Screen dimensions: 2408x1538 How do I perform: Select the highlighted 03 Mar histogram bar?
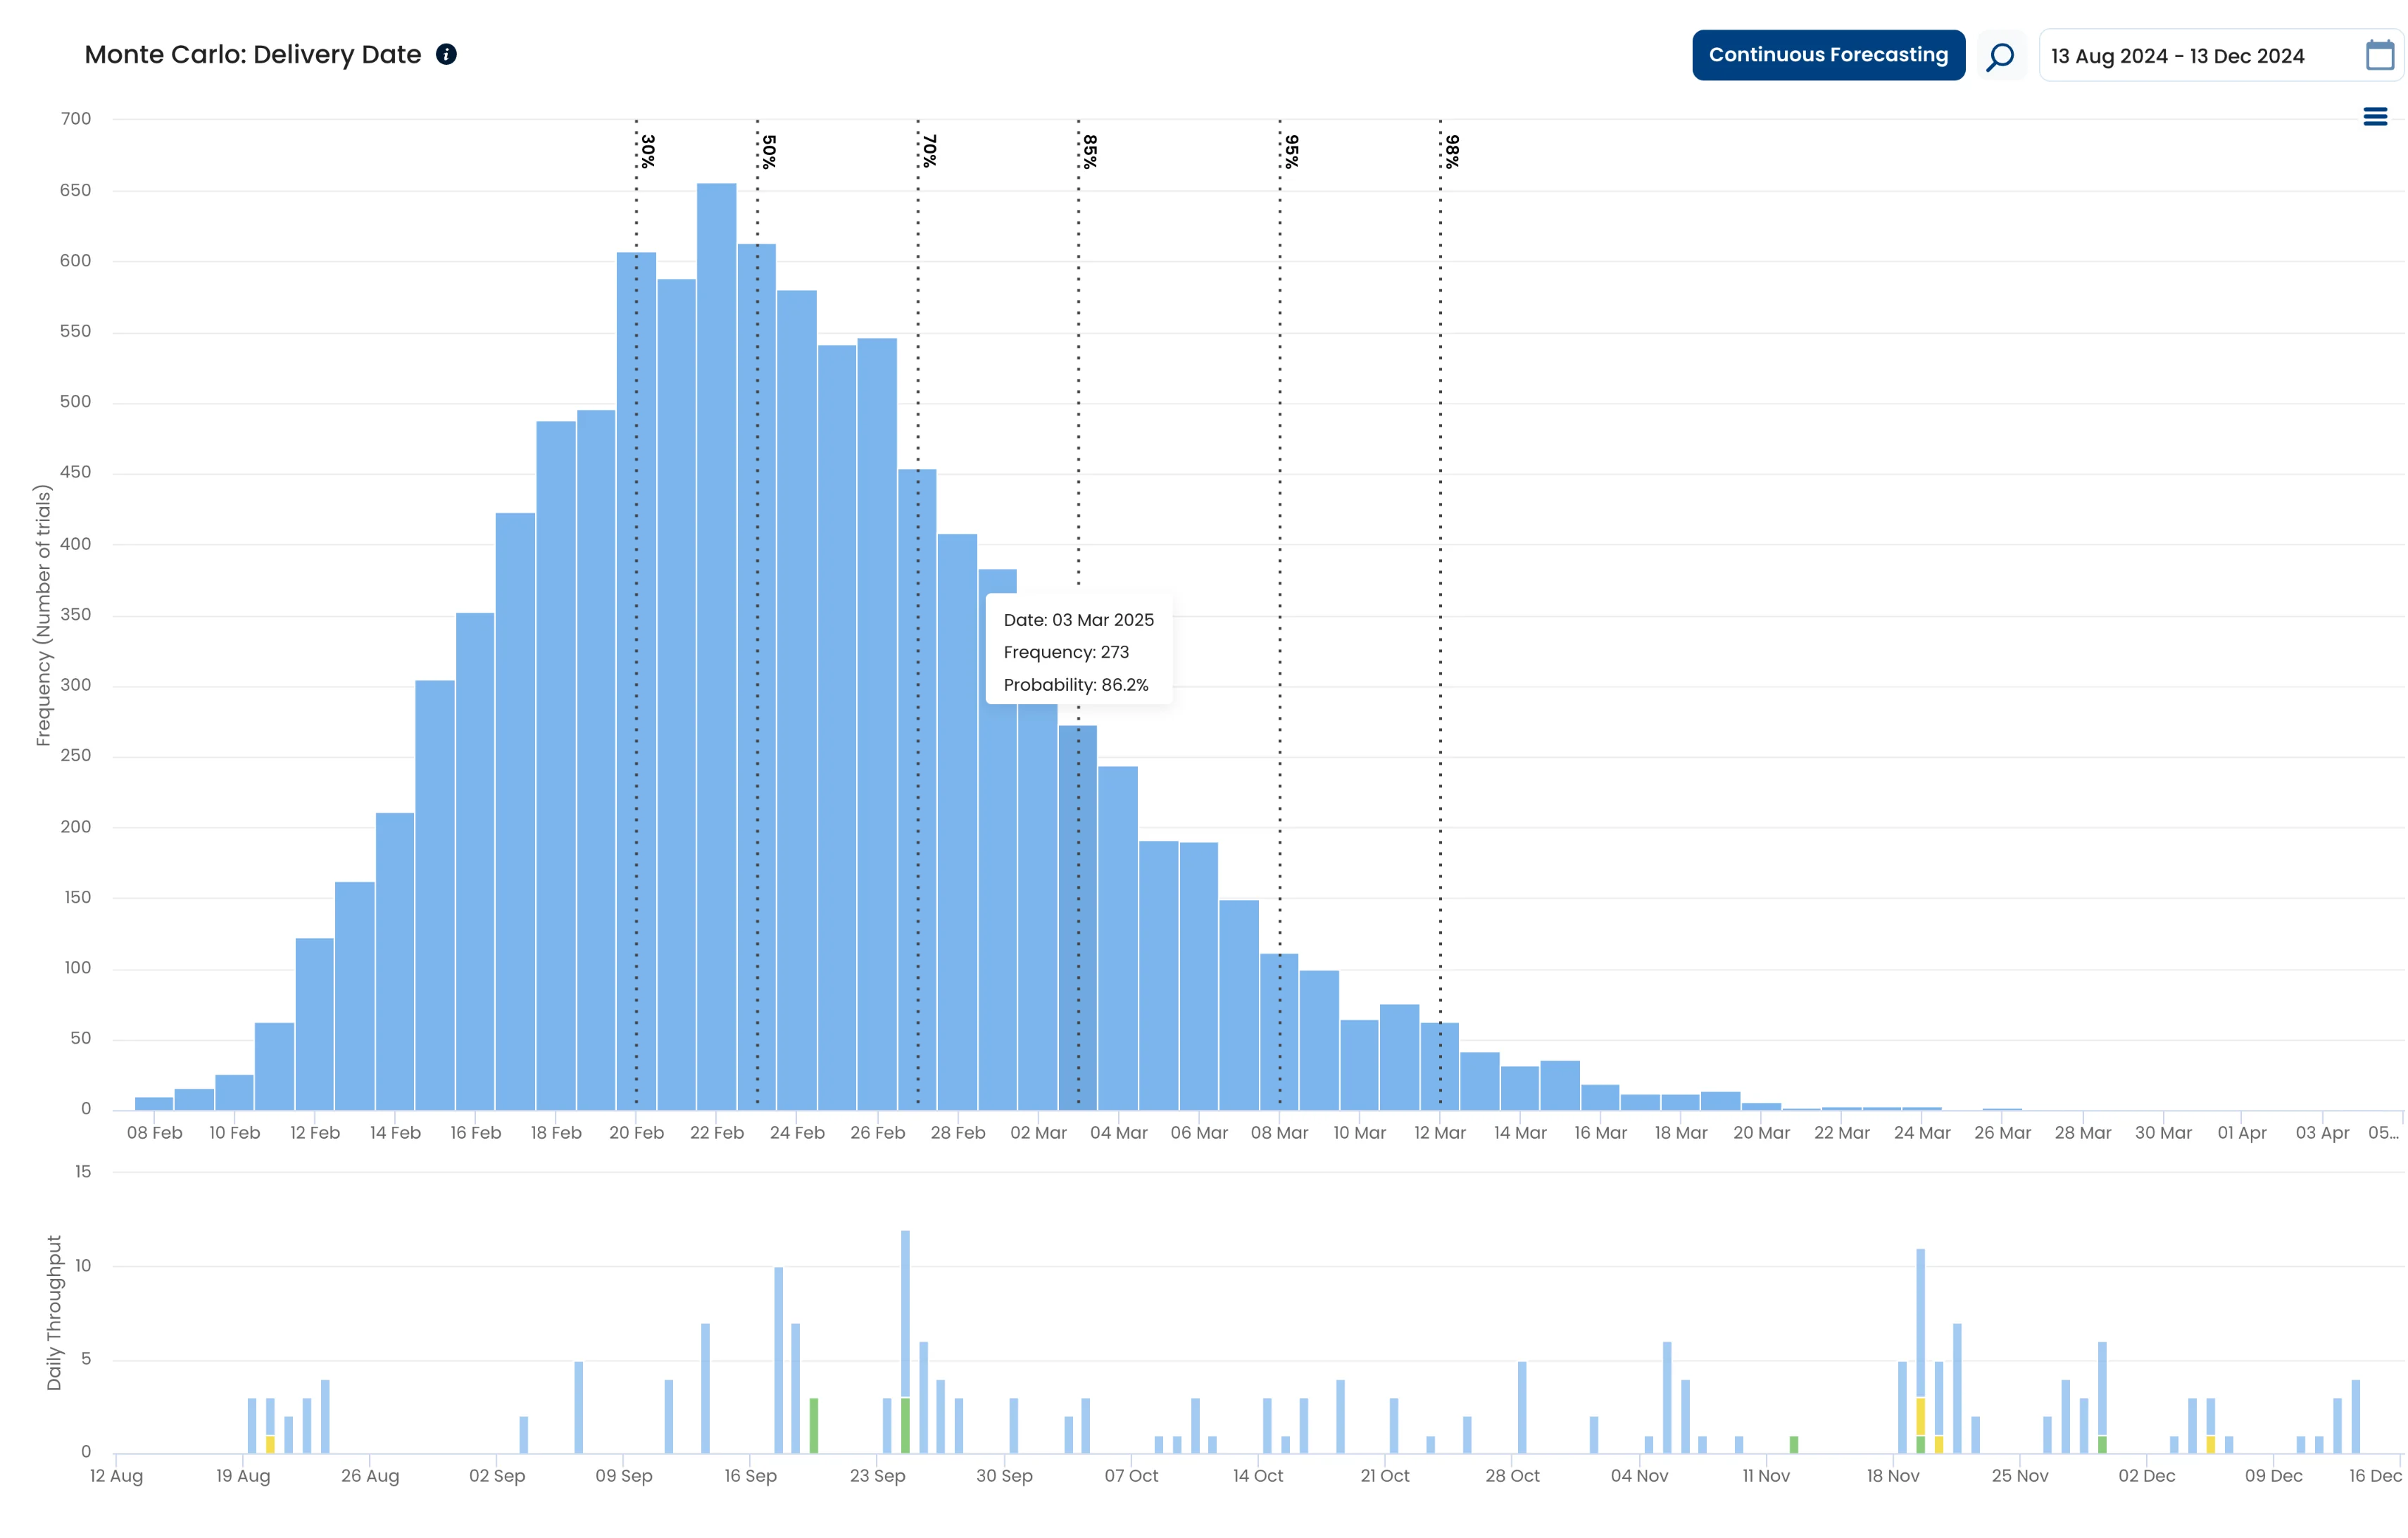1078,917
